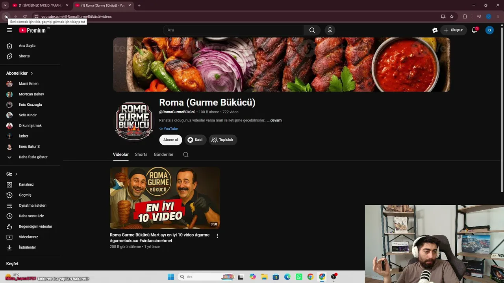This screenshot has height=283, width=504.
Task: Go to YouTube Premium home logo
Action: [32, 30]
